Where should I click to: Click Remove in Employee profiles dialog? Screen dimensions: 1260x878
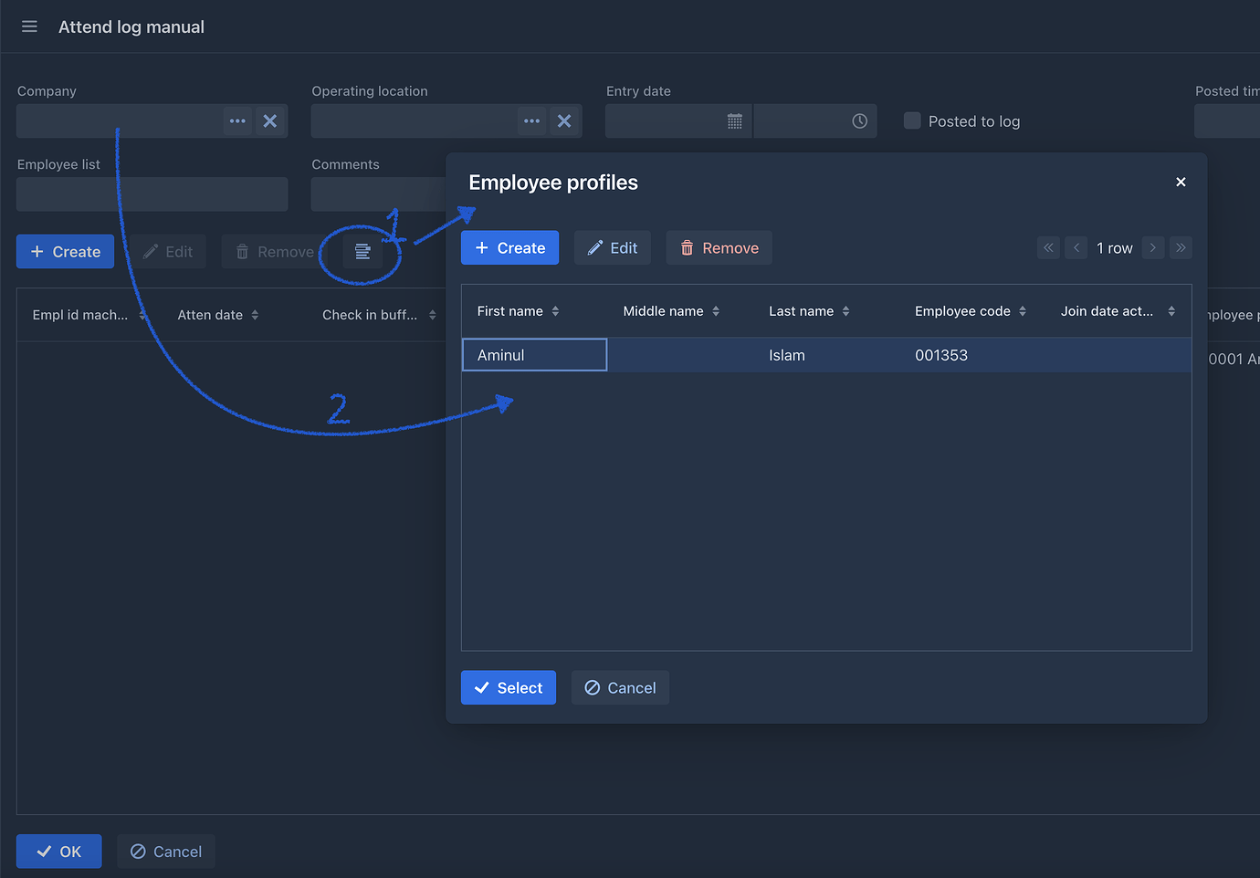pos(719,247)
